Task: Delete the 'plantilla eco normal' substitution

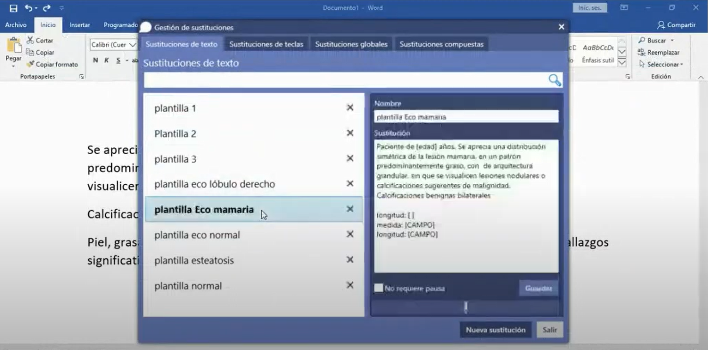Action: [x=350, y=234]
